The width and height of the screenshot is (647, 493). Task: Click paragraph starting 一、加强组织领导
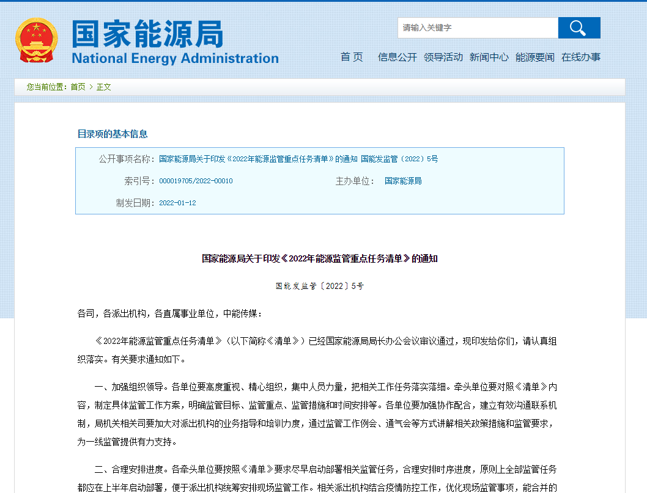pos(317,414)
